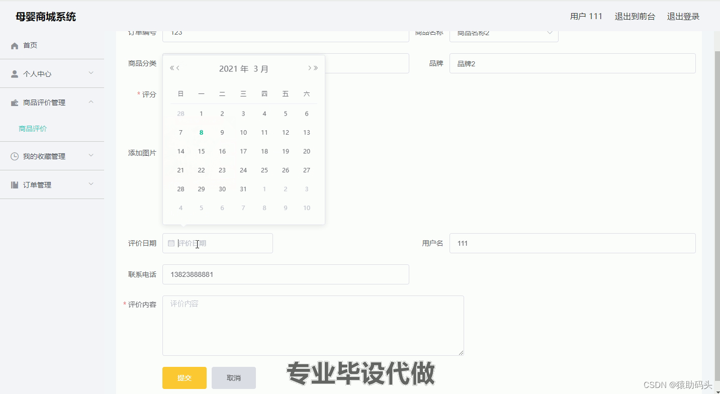Image resolution: width=720 pixels, height=394 pixels.
Task: Open the 商品名称 dropdown arrow
Action: [550, 33]
